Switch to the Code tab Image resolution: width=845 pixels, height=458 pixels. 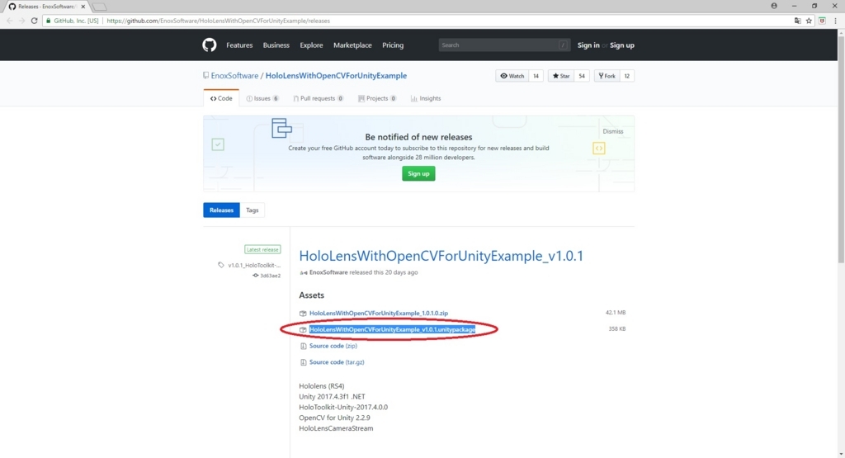pyautogui.click(x=221, y=98)
